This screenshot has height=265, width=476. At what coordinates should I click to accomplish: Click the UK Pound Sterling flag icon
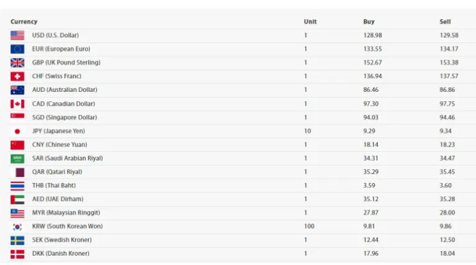click(x=17, y=63)
